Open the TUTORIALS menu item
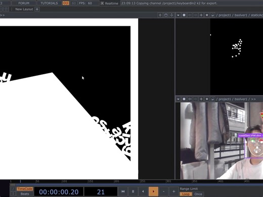 tap(49, 3)
